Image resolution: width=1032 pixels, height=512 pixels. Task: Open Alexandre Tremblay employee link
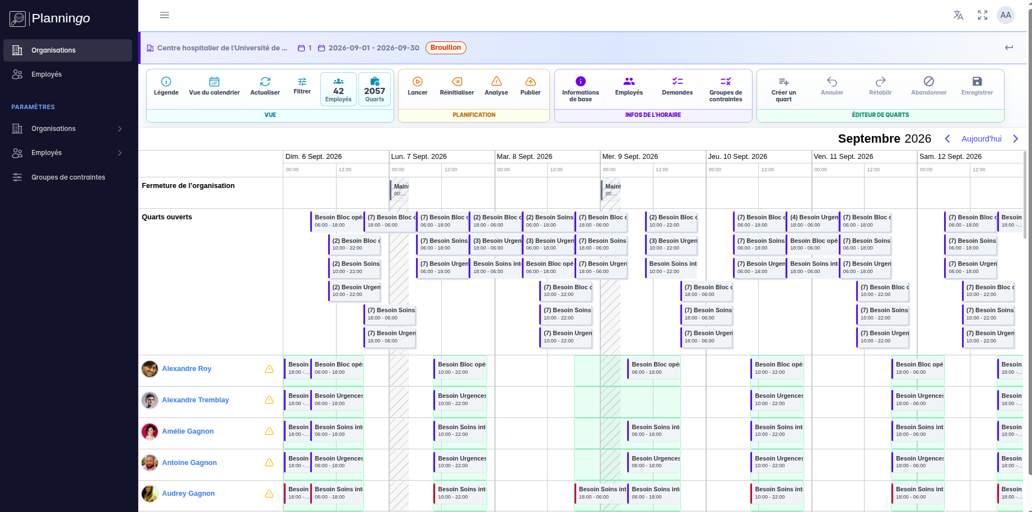[195, 400]
